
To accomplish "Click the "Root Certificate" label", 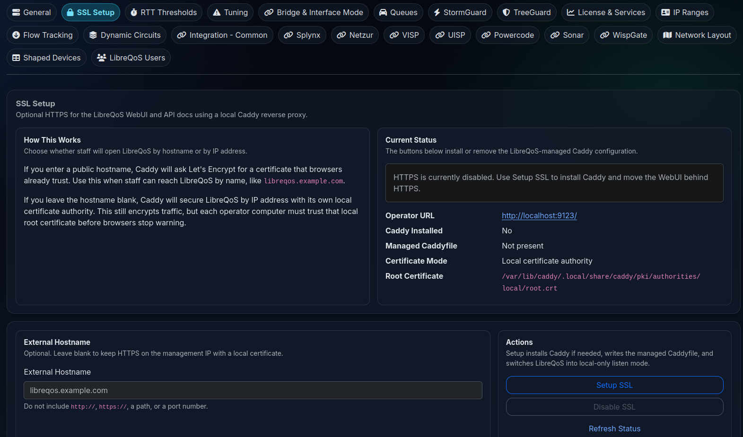I will click(414, 276).
